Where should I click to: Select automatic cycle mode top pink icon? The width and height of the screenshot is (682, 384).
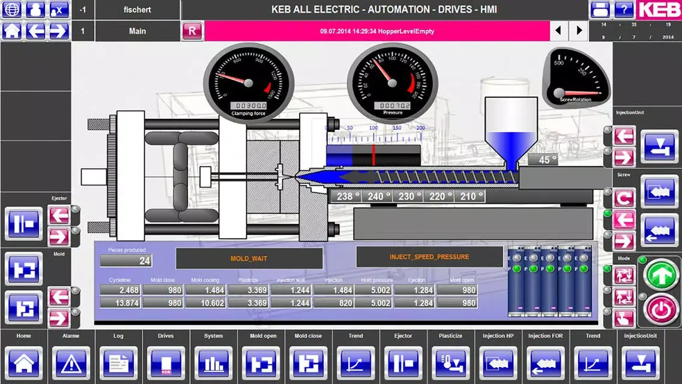pyautogui.click(x=624, y=275)
